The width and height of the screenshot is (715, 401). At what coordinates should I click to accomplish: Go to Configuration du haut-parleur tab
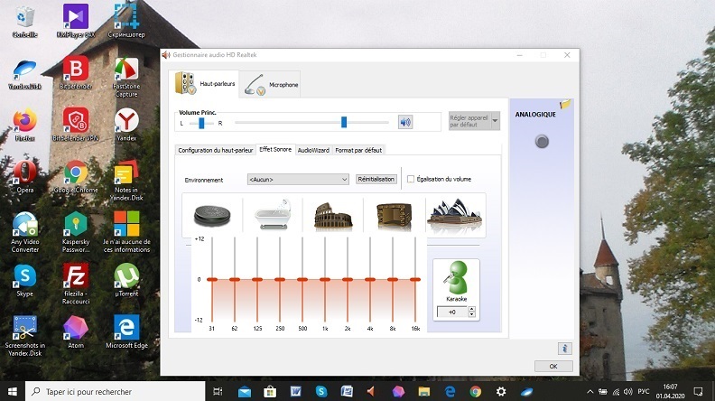pos(216,150)
